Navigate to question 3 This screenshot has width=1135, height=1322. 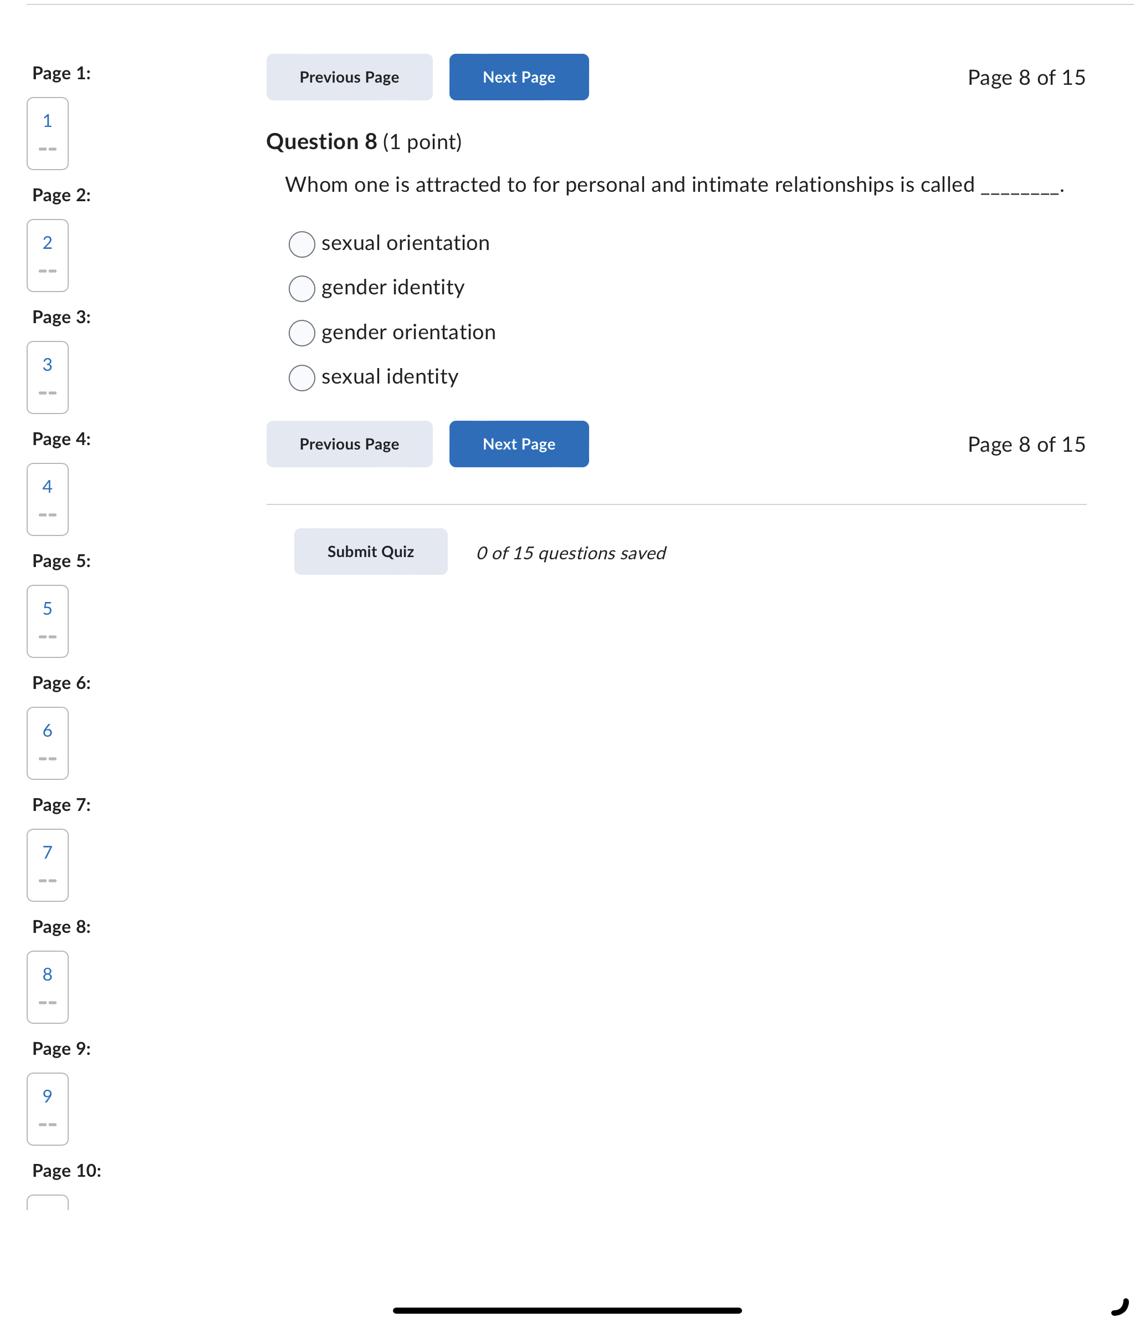coord(47,377)
